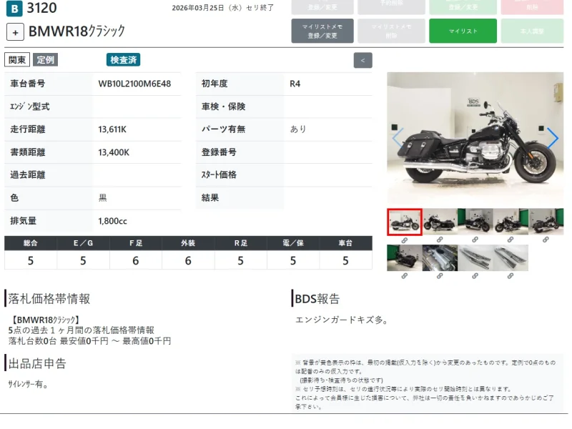Select the red-outlined right-facing side view thumbnail
The height and width of the screenshot is (429, 572).
pyautogui.click(x=404, y=222)
